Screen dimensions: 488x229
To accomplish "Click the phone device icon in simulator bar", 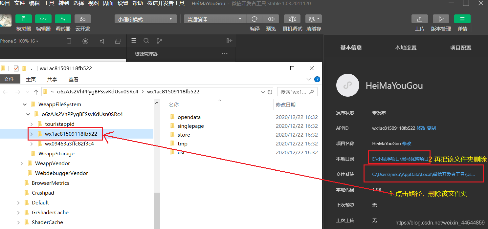I will (69, 41).
